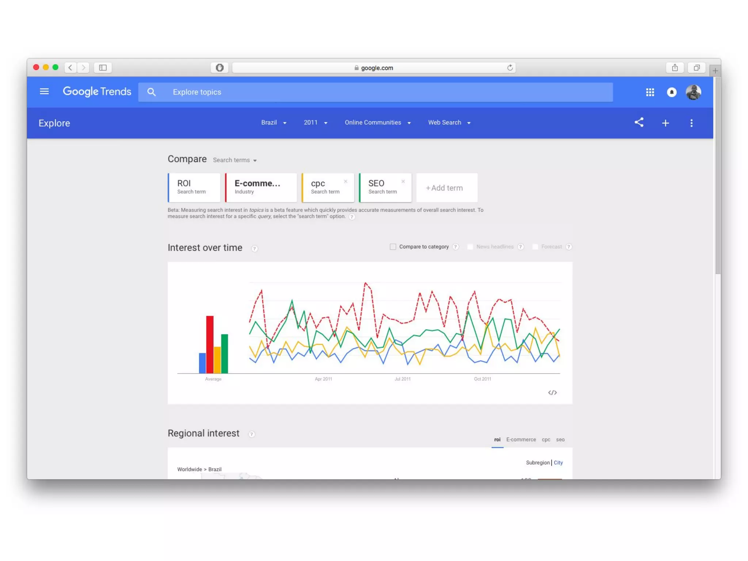Select the seo regional interest tab
The image size is (748, 561).
tap(560, 439)
